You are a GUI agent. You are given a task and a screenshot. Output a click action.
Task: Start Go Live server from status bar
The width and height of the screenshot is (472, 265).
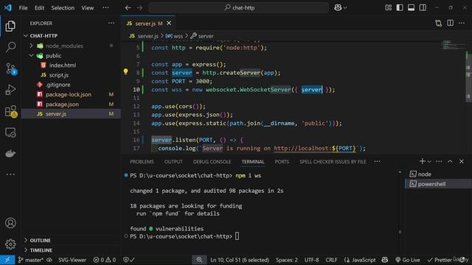408,260
